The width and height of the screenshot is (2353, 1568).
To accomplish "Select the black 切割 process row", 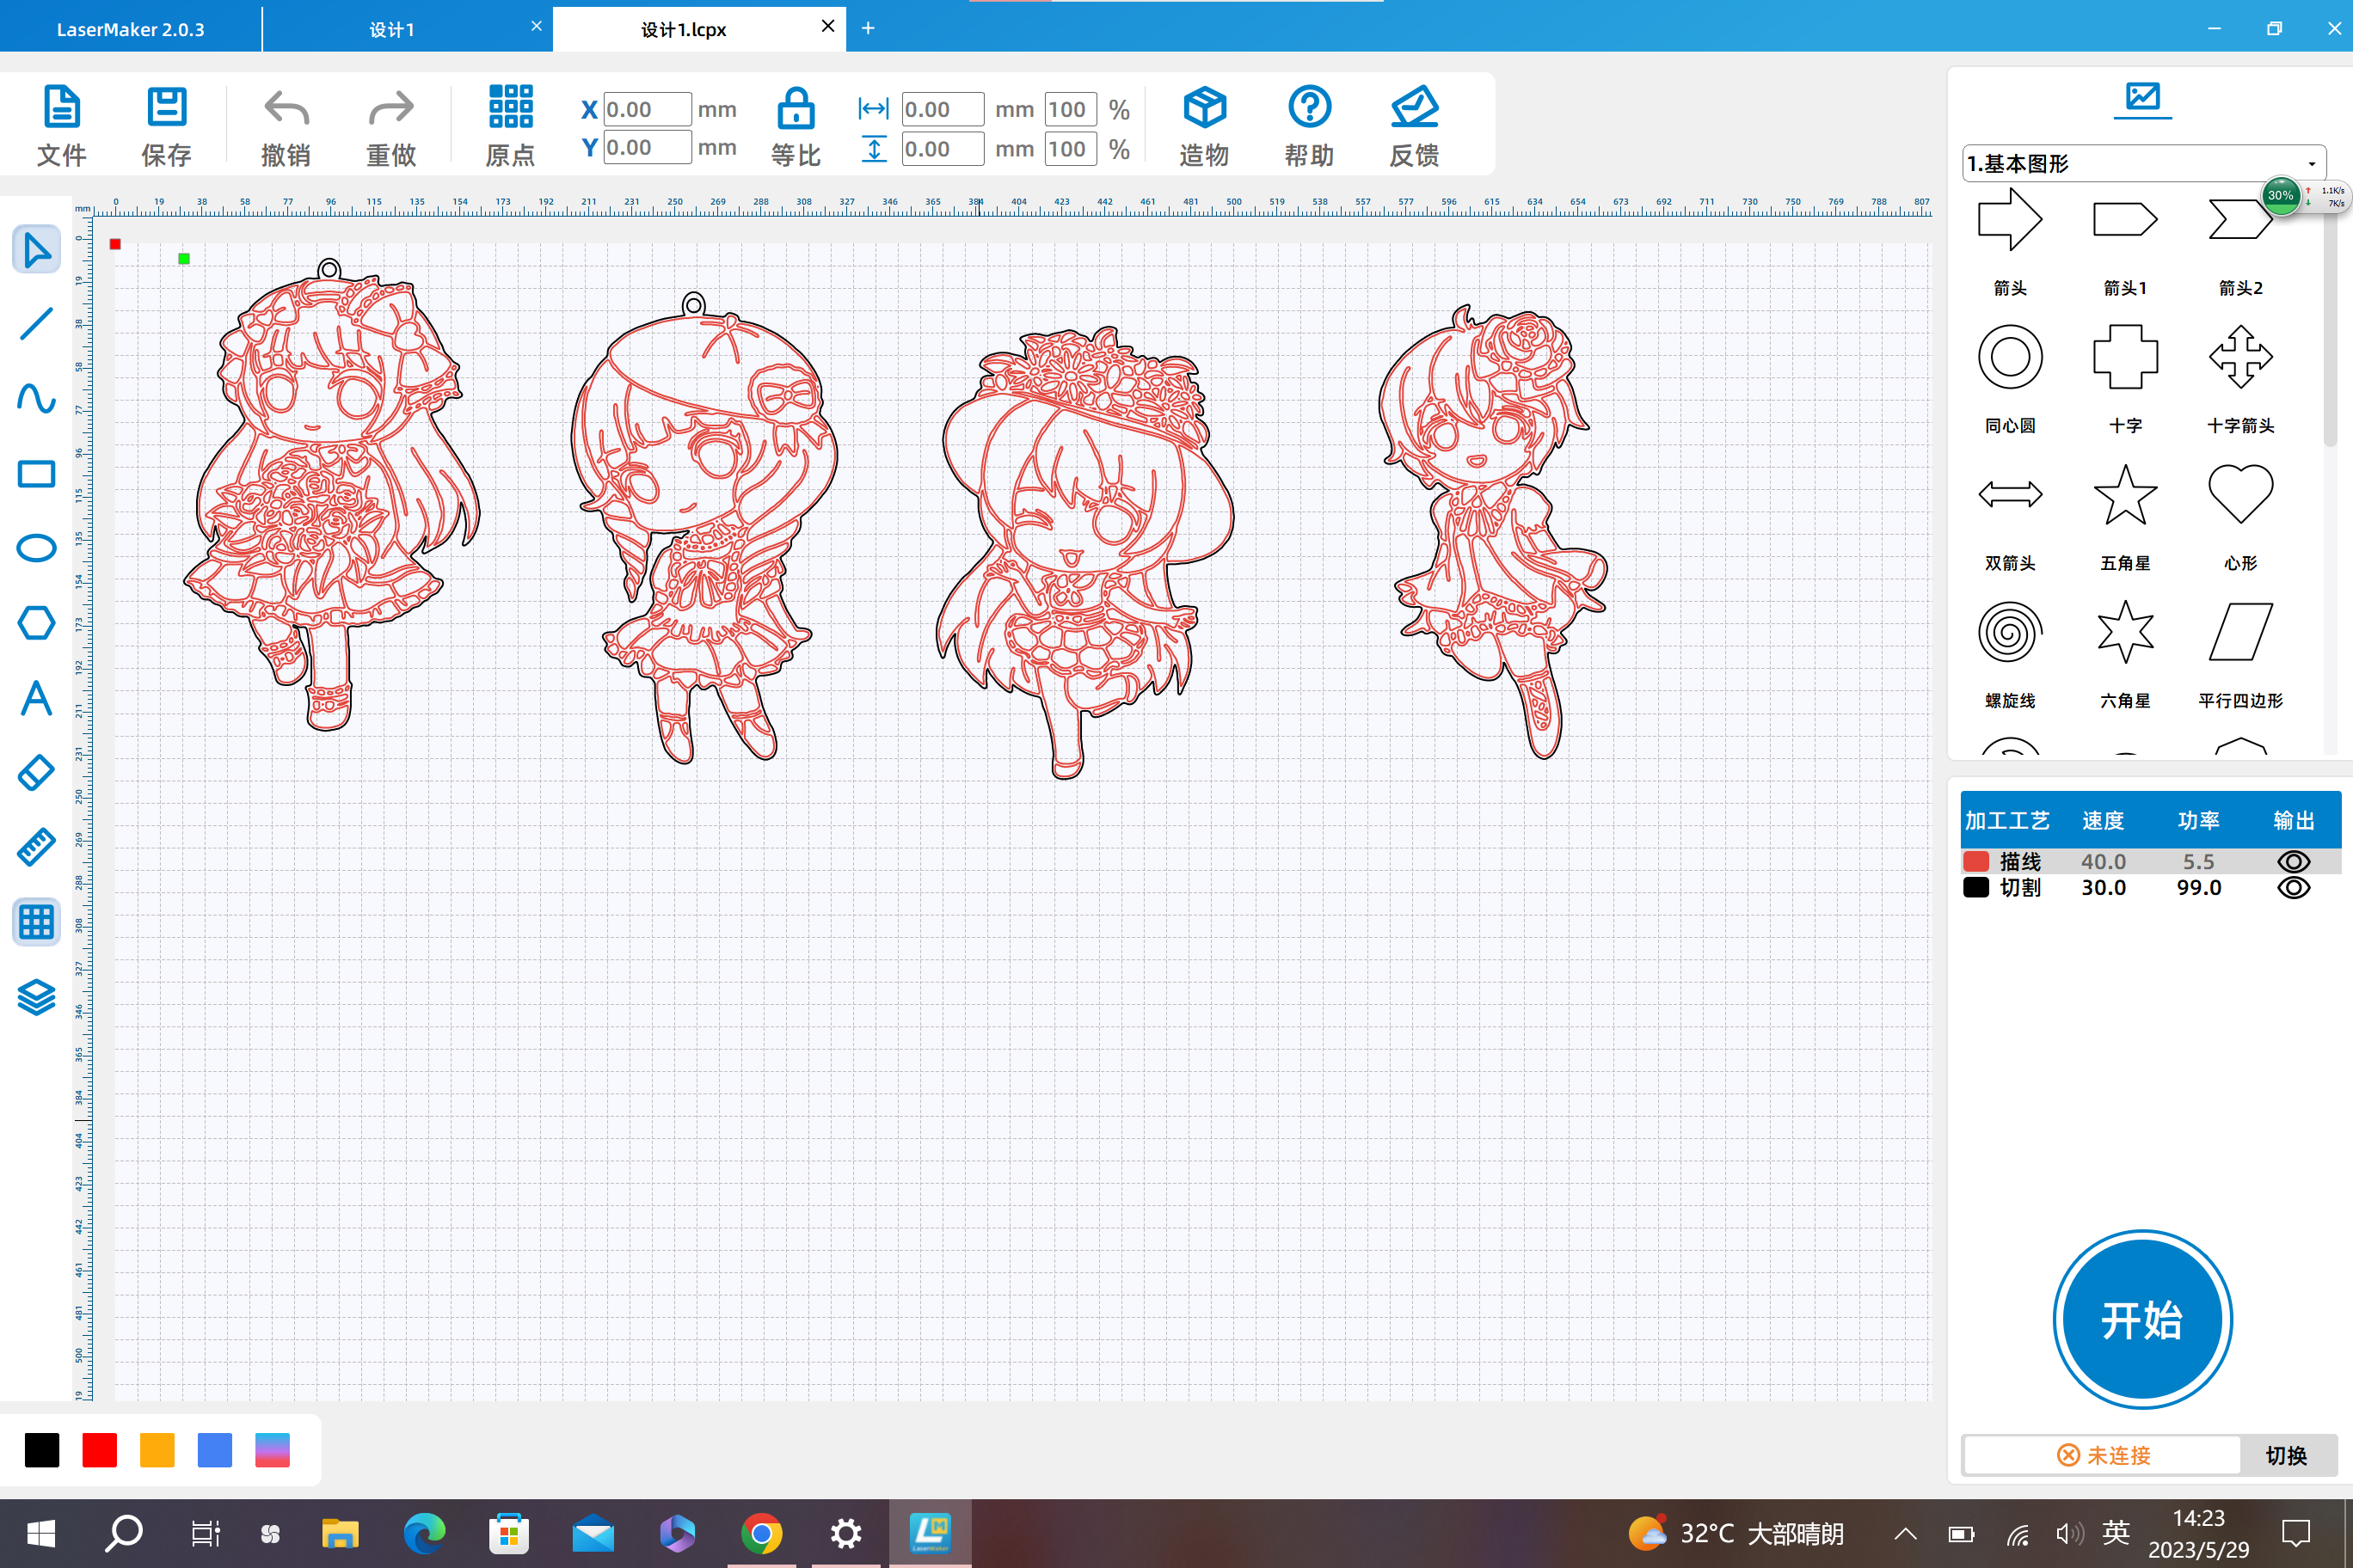I will coord(2150,888).
